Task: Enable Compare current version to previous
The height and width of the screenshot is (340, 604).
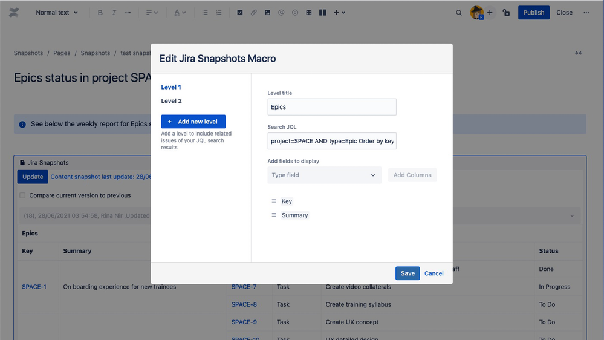Action: click(x=22, y=195)
